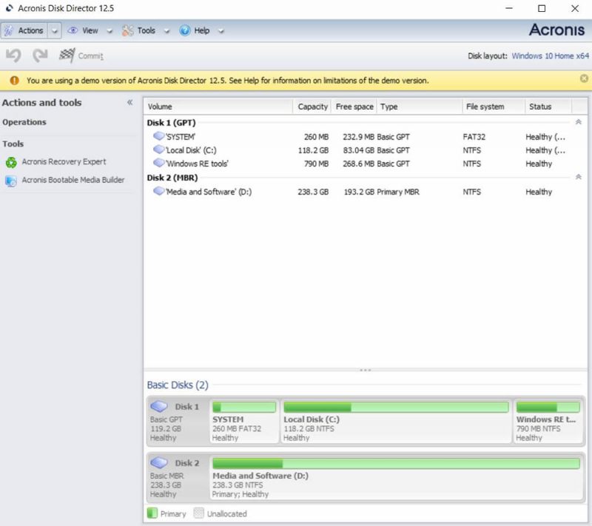Sort volumes by the Capacity column header
This screenshot has height=526, width=592.
(312, 106)
